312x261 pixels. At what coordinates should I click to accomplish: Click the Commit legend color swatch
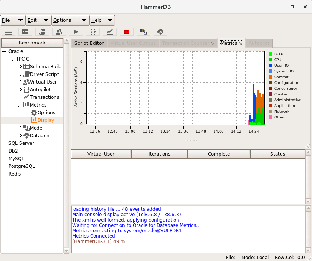271,77
